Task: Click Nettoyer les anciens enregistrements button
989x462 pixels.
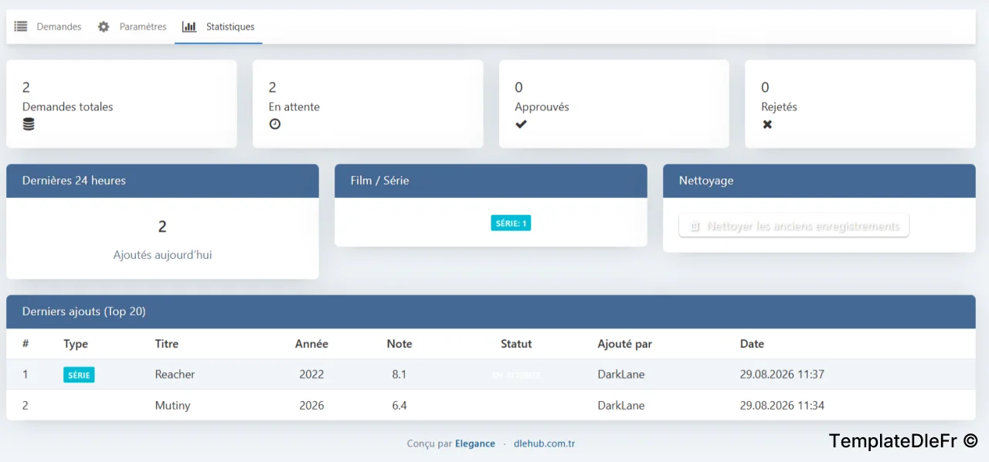Action: click(794, 226)
